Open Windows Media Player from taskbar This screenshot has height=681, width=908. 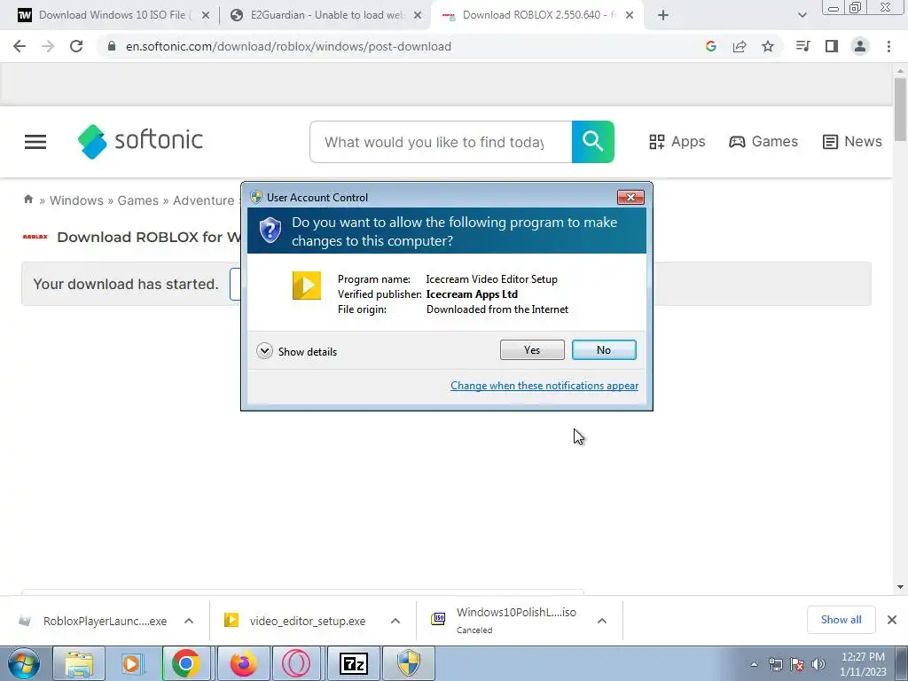coord(131,663)
